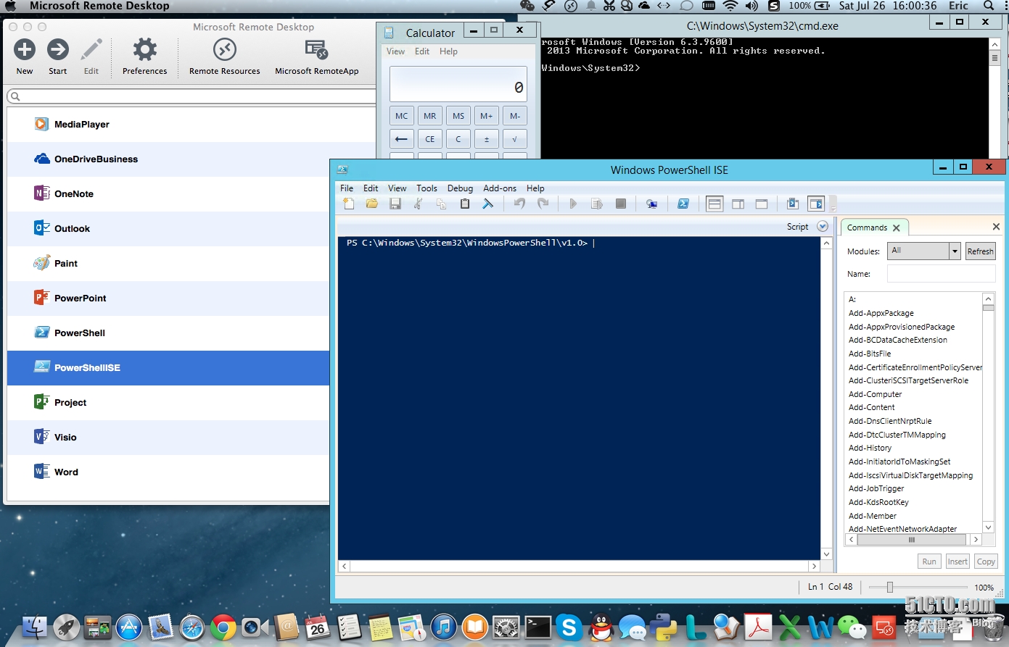Viewport: 1009px width, 647px height.
Task: Click Start arrow in Remote Desktop toolbar
Action: [58, 57]
